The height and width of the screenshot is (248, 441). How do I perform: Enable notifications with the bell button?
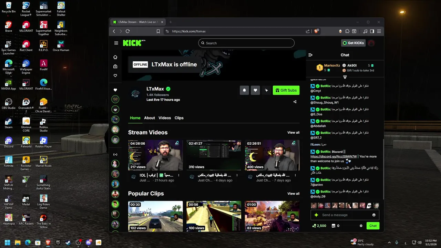pos(244,90)
